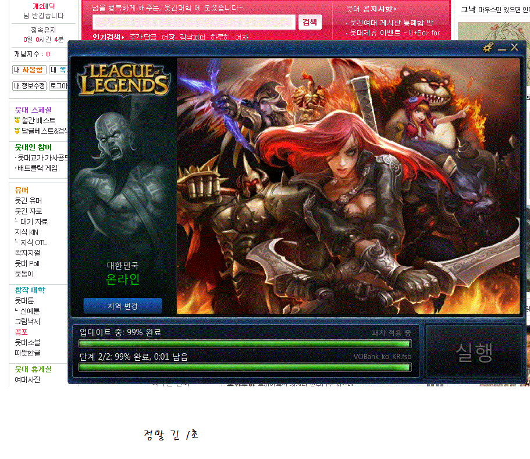Image resolution: width=530 pixels, height=459 pixels.
Task: Click the green 온라인 server status text
Action: [123, 279]
